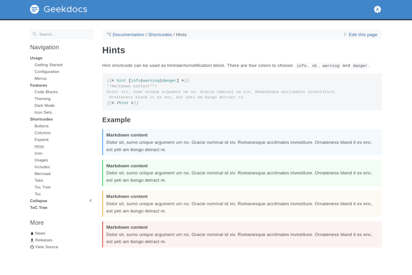Click the Geekdocs site title
Viewport: 412px width, 275px height.
pyautogui.click(x=65, y=9)
